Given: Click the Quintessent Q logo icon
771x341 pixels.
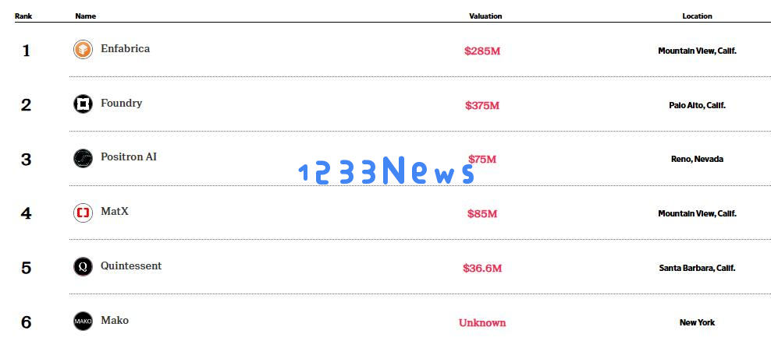Looking at the screenshot, I should click(83, 267).
